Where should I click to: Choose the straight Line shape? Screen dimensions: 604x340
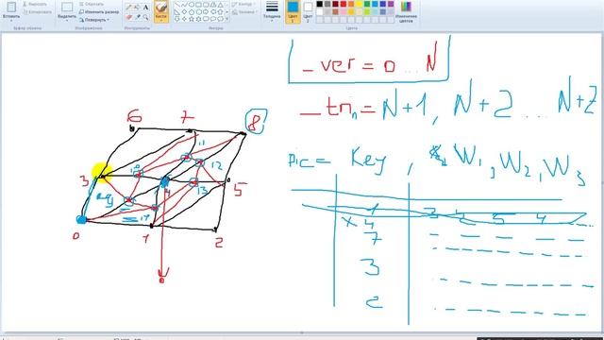(x=176, y=5)
